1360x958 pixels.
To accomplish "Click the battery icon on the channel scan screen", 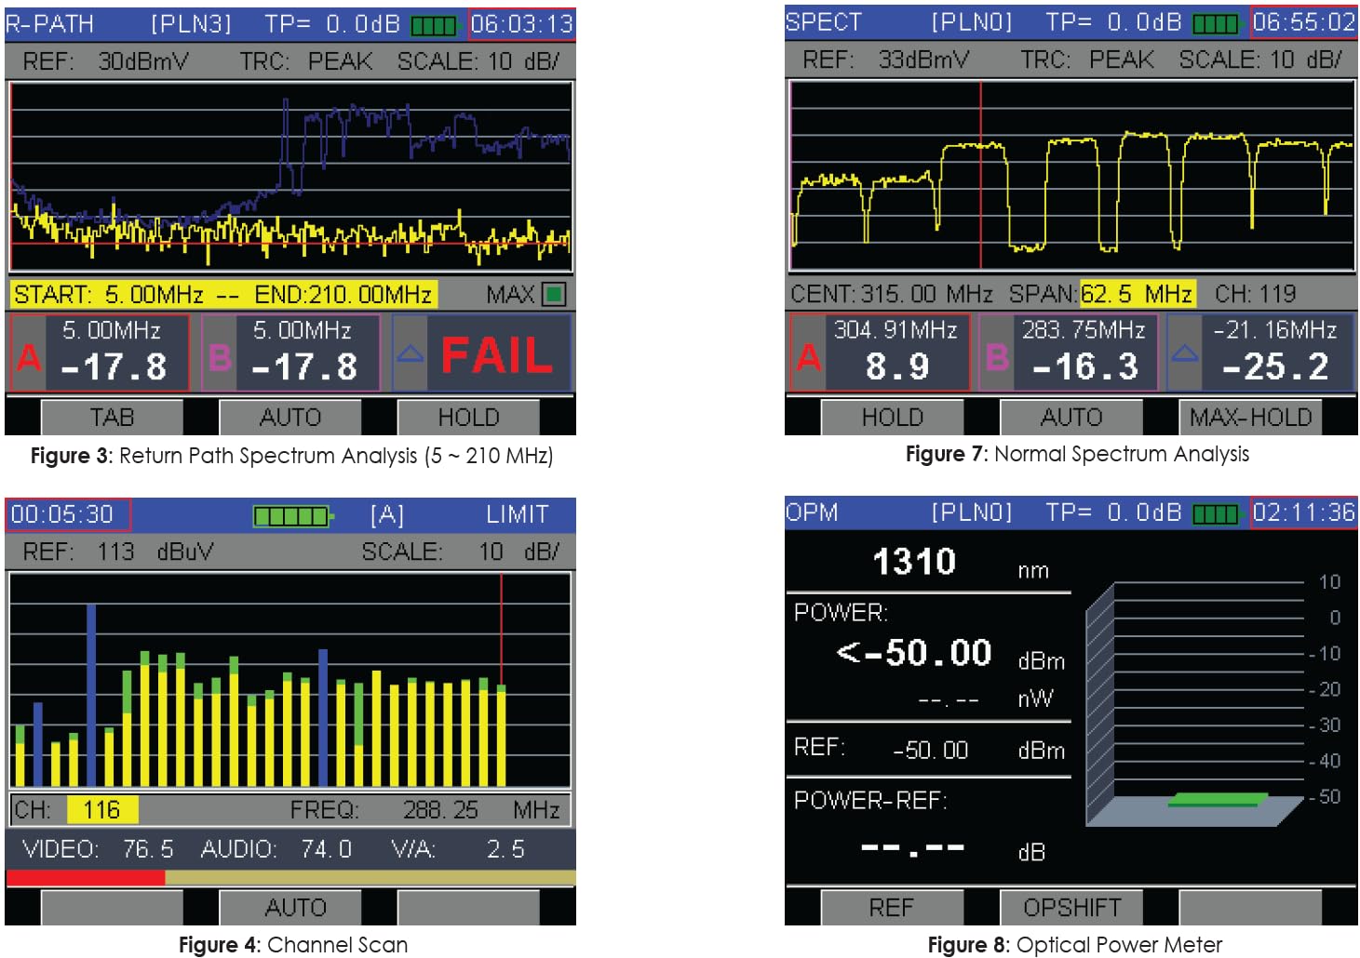I will pos(294,515).
